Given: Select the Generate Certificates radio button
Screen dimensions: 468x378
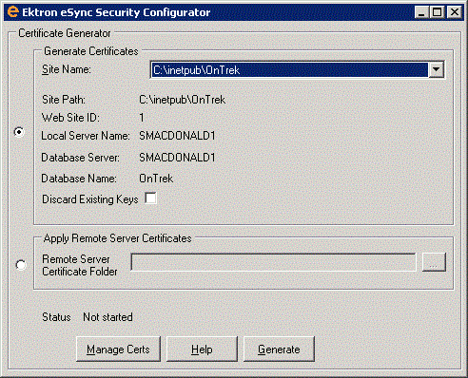Looking at the screenshot, I should (19, 132).
